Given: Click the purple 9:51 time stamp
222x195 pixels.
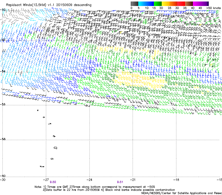Looking at the screenshot, I should [120, 182].
